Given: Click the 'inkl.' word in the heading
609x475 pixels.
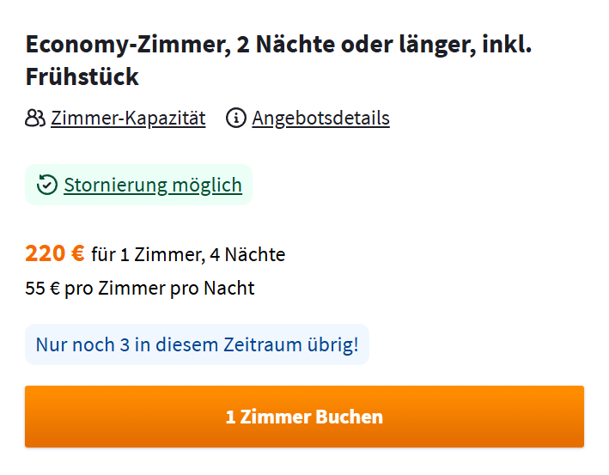Looking at the screenshot, I should (x=507, y=44).
